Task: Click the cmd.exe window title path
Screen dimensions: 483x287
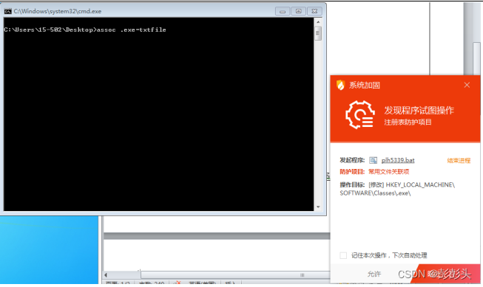Action: pos(58,11)
